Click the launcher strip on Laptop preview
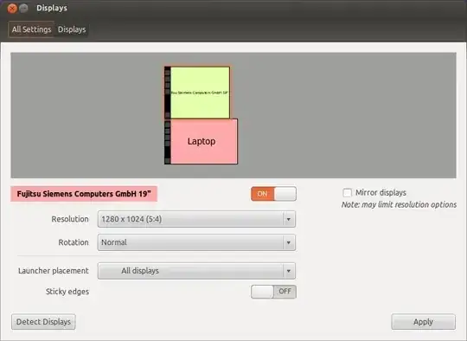The image size is (467, 341). [168, 142]
